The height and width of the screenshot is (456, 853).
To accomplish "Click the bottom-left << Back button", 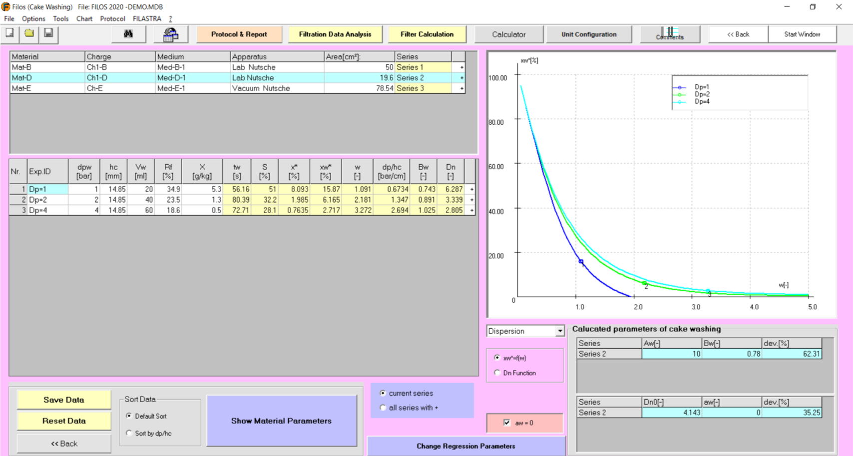I will click(x=64, y=444).
